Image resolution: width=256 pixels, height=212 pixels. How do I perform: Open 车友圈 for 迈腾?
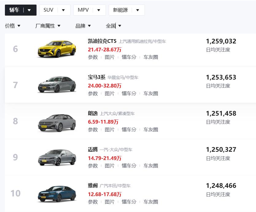(151, 166)
